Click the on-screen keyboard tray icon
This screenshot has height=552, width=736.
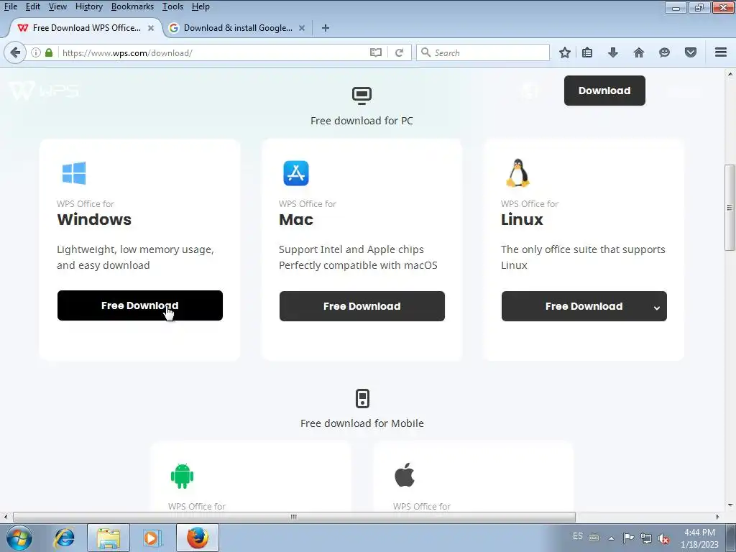pyautogui.click(x=594, y=538)
